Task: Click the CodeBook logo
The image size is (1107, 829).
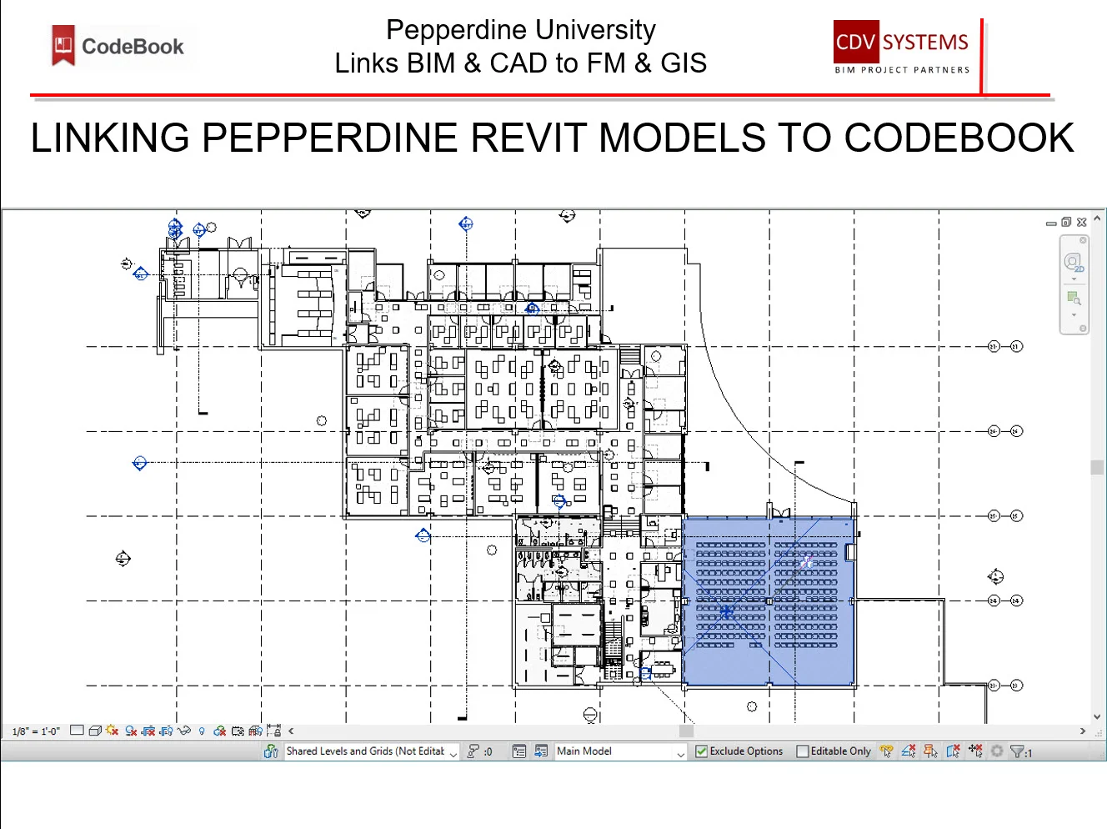Action: point(118,46)
